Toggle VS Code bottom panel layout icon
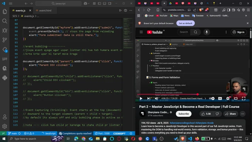This screenshot has width=252, height=142. pyautogui.click(x=105, y=3)
